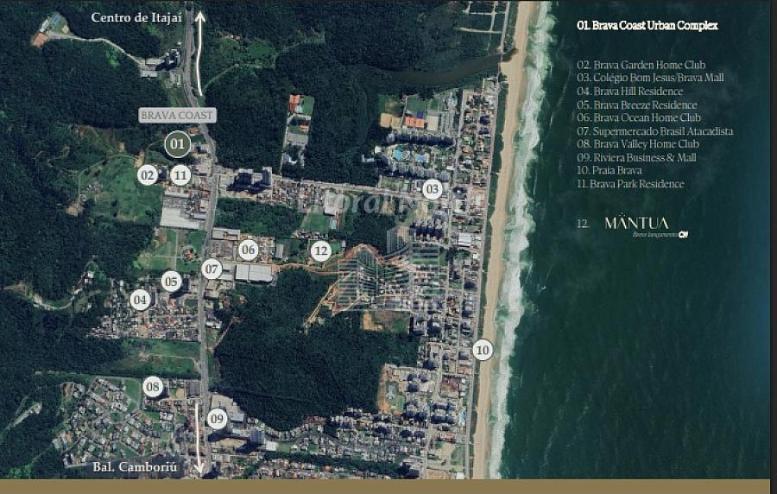Select '01. Brava Coast Urban Complex' legend heading
The height and width of the screenshot is (494, 777).
point(647,26)
